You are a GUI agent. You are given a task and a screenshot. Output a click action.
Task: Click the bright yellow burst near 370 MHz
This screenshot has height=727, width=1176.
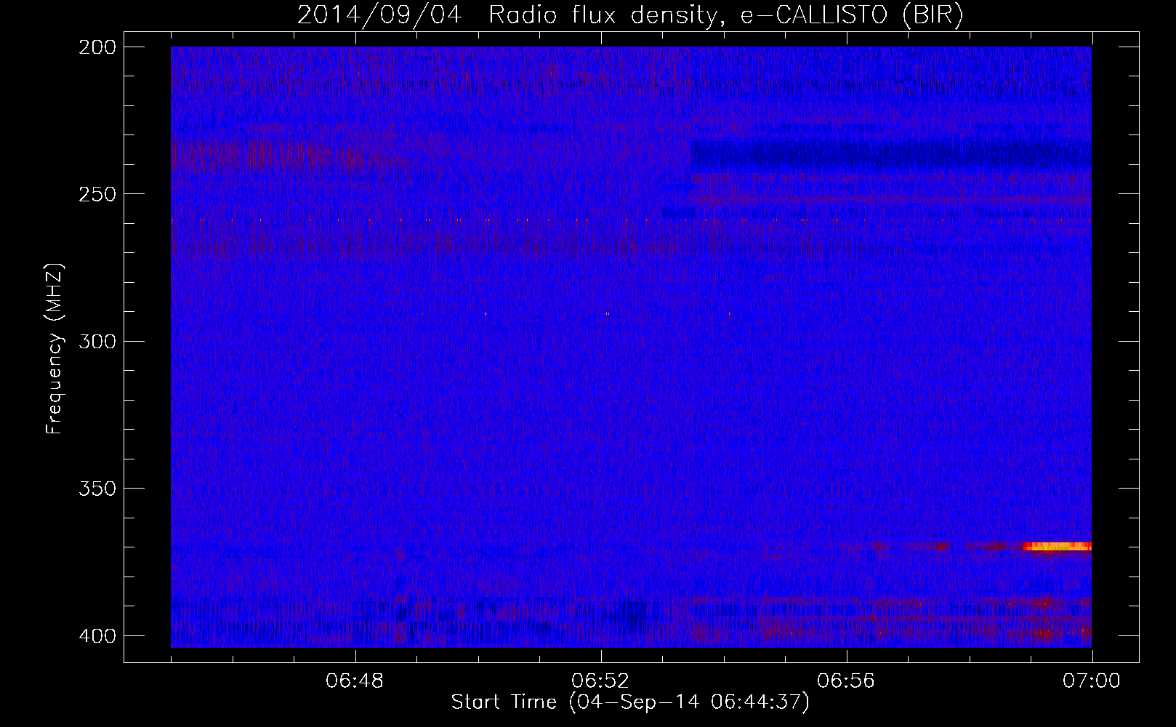click(x=1058, y=547)
